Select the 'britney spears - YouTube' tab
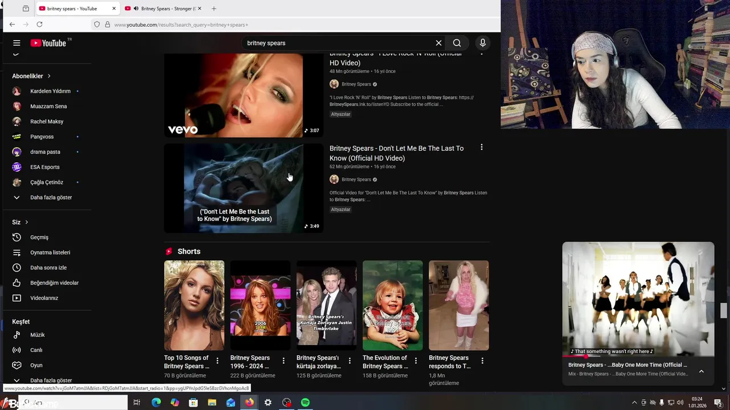The width and height of the screenshot is (730, 410). [x=78, y=9]
